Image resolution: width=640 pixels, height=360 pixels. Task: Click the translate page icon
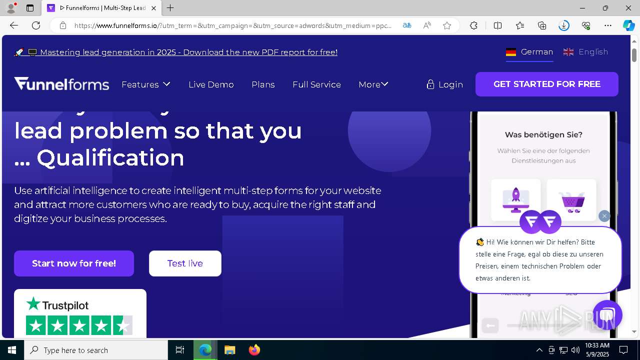tap(407, 25)
